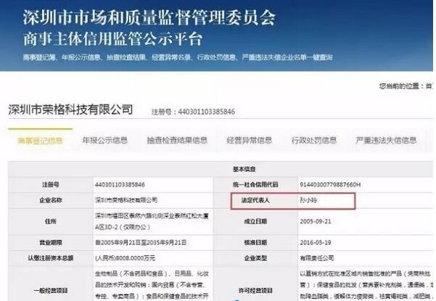Select the 深圳市荣格科技有限公司 company heading

70,110
